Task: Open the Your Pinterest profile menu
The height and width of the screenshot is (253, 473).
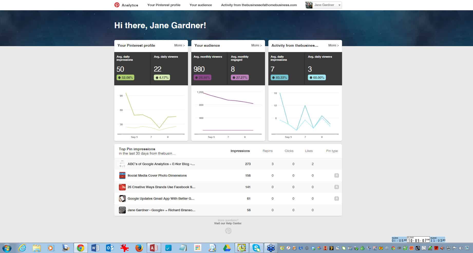Action: [164, 5]
